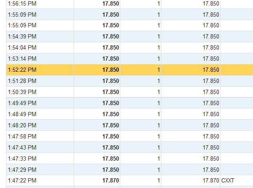This screenshot has width=253, height=188.
Task: Click the 1:48:20 PM time cell
Action: tap(22, 125)
